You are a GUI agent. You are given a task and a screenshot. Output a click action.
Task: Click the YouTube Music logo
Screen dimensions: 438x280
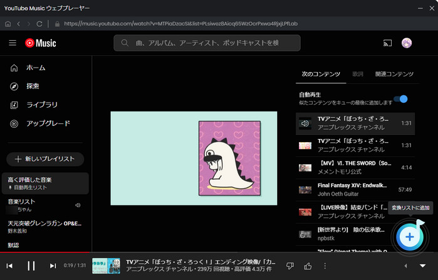[41, 43]
